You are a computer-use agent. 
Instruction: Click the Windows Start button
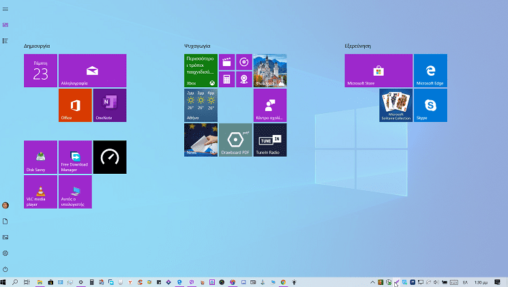coord(3,282)
